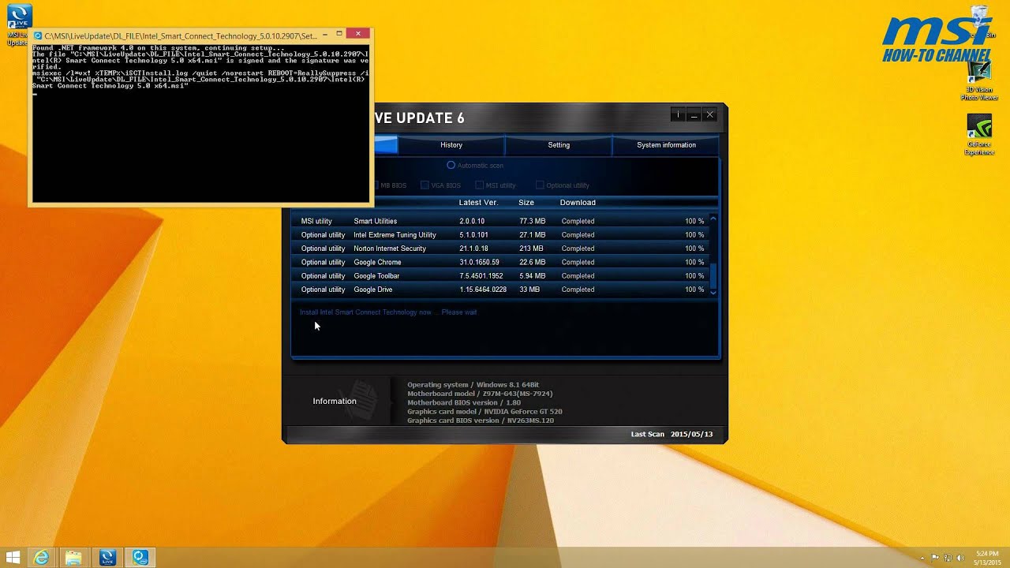Open the Action Center flag icon
1010x568 pixels.
936,558
